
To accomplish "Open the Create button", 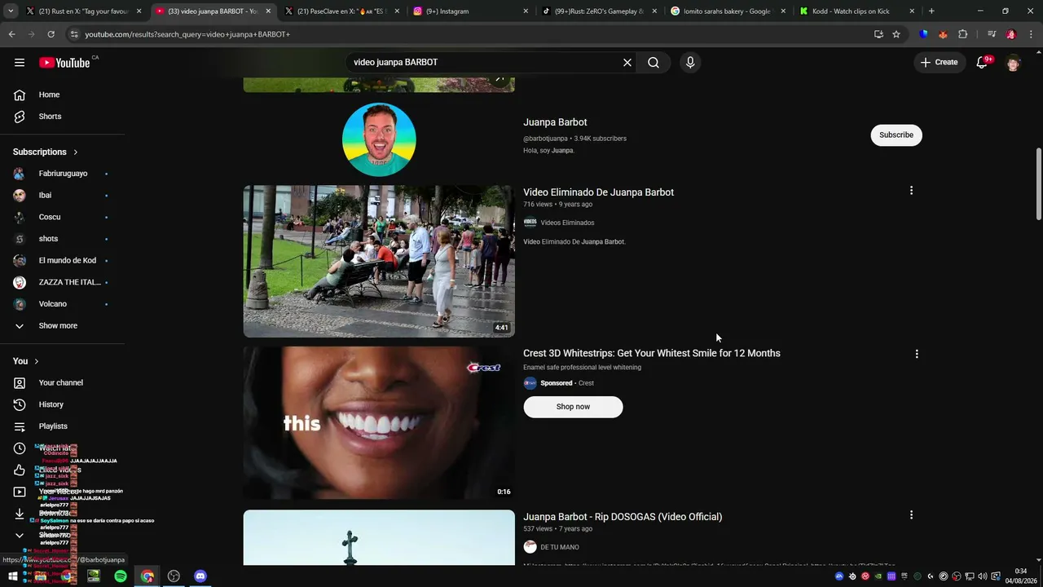I will point(939,63).
